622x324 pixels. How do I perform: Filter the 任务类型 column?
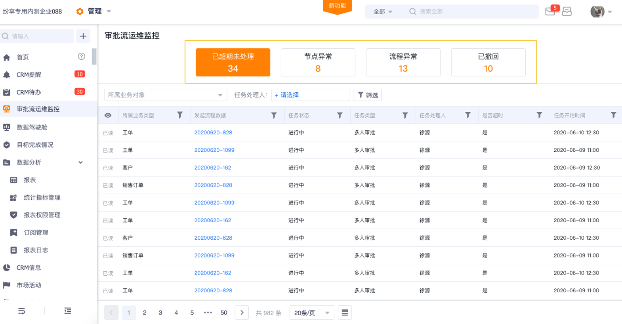tap(405, 115)
